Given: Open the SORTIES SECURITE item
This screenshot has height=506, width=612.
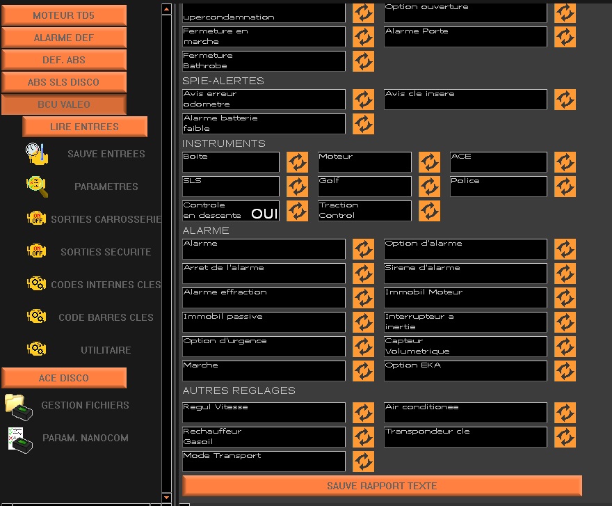Looking at the screenshot, I should click(105, 252).
